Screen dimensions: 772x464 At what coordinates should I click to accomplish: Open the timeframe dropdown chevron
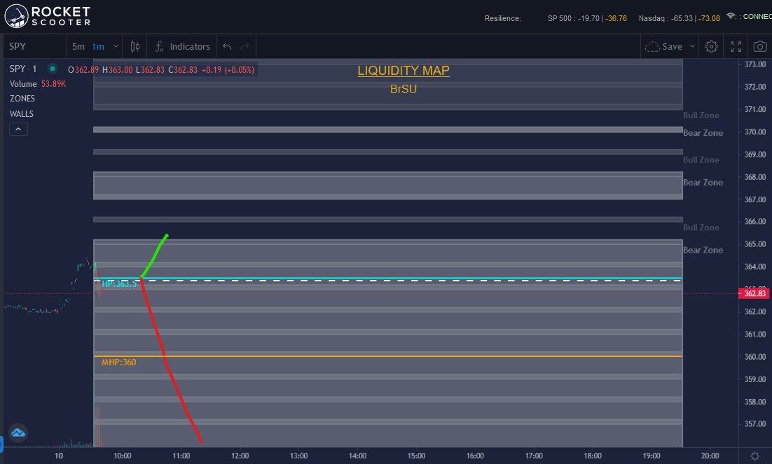115,46
